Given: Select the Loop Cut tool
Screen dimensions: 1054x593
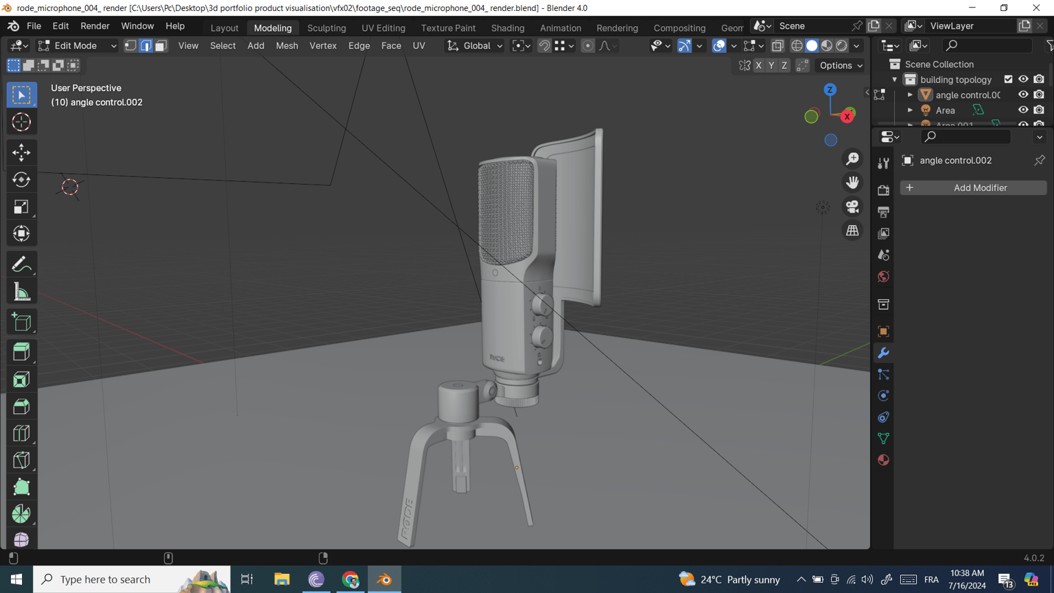Looking at the screenshot, I should (21, 433).
